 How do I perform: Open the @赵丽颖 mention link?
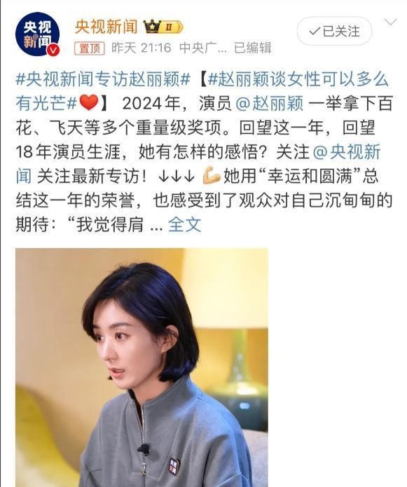pyautogui.click(x=269, y=103)
